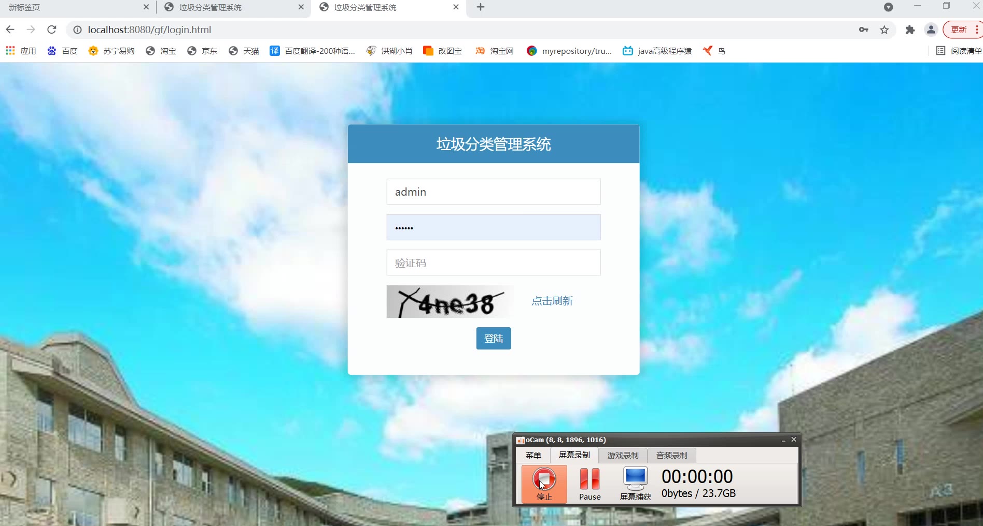Open the 阅读清单 reading list
The height and width of the screenshot is (526, 983).
(x=959, y=51)
